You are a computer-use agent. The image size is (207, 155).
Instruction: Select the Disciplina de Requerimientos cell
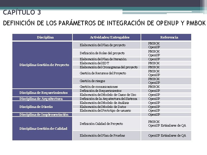pos(42,93)
